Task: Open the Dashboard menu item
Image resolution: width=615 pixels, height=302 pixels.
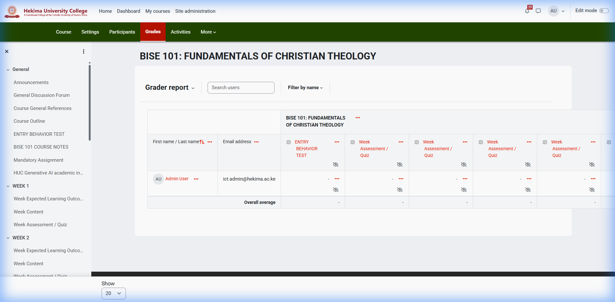Action: (128, 11)
